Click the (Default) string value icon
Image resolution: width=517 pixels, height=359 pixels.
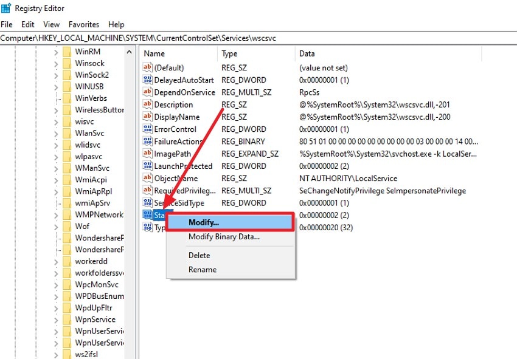click(147, 67)
